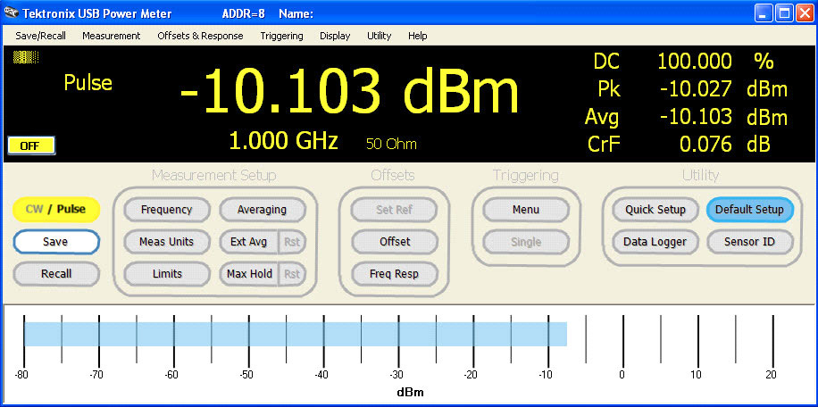Click the blue power level bar
Screen dimensions: 818x407
[296, 334]
